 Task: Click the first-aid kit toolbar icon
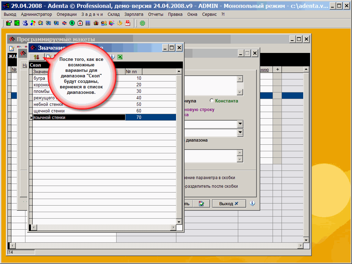80,23
